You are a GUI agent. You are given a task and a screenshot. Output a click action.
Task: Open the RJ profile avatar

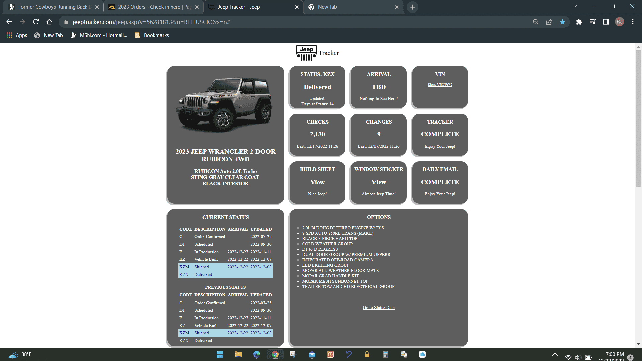point(620,22)
